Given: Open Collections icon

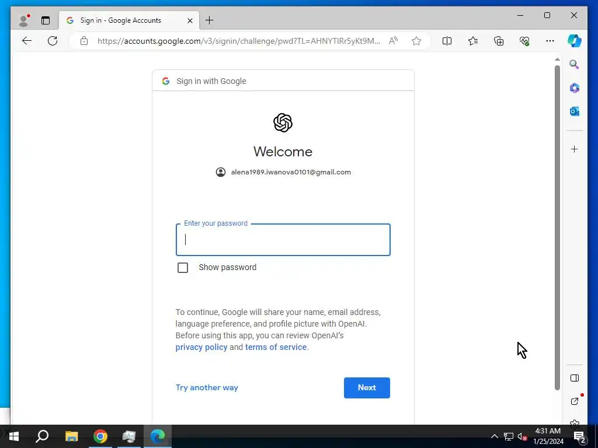Looking at the screenshot, I should pyautogui.click(x=499, y=41).
